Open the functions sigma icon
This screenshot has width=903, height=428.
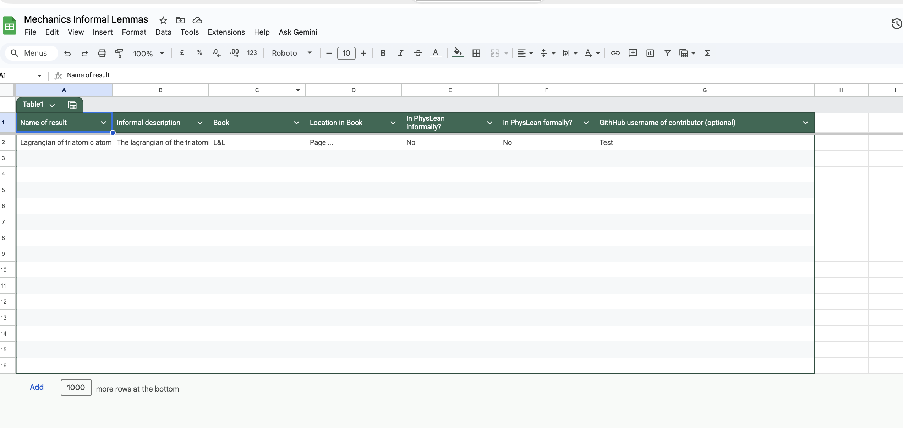[707, 53]
